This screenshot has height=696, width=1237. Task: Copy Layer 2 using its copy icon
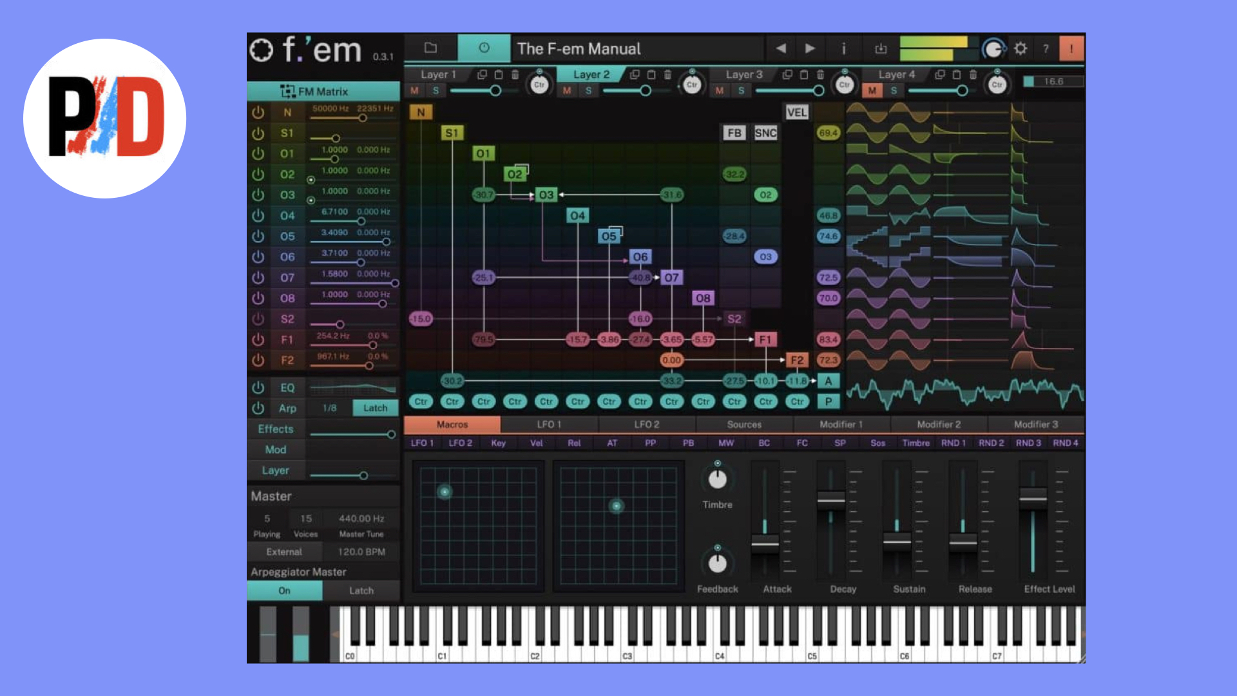(634, 74)
